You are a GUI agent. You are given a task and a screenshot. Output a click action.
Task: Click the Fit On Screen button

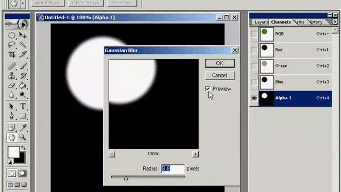pyautogui.click(x=86, y=3)
